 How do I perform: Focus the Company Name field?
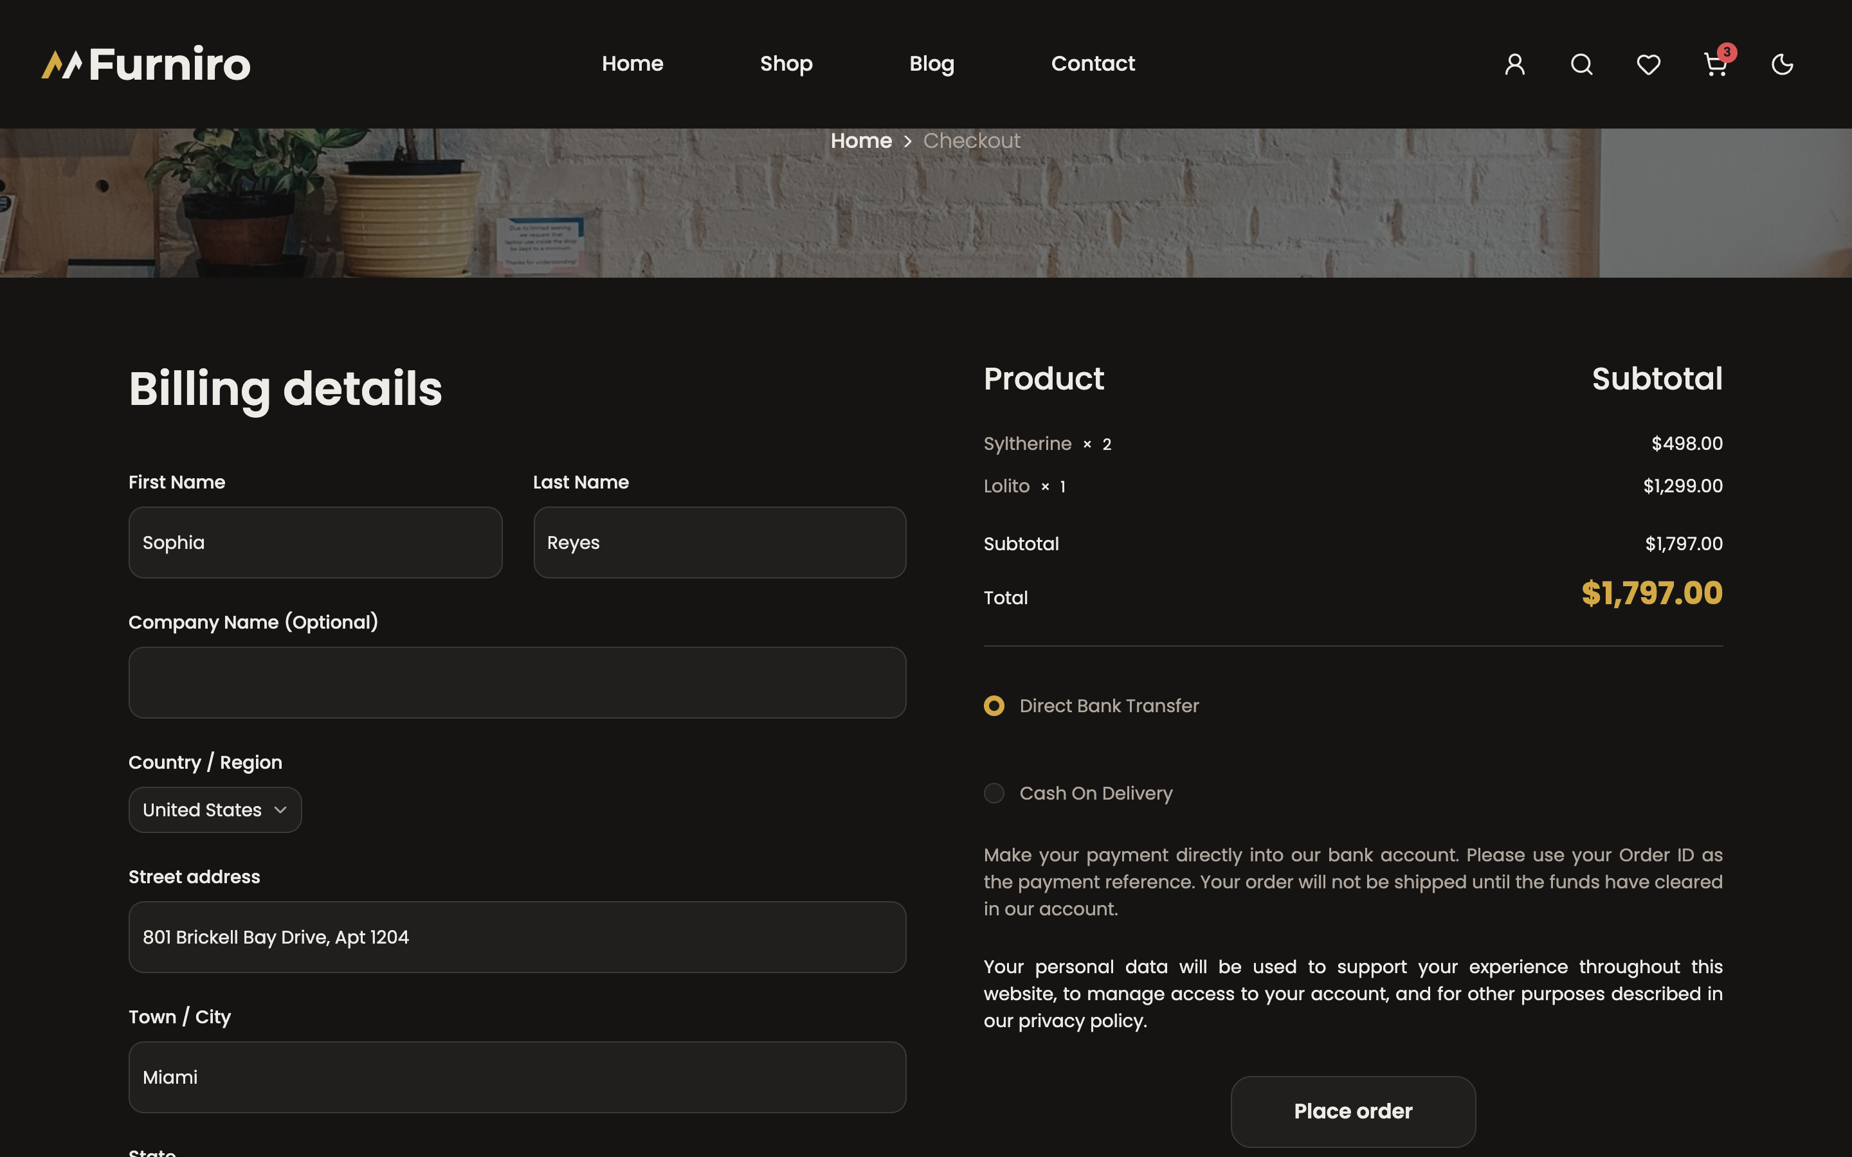pos(517,683)
